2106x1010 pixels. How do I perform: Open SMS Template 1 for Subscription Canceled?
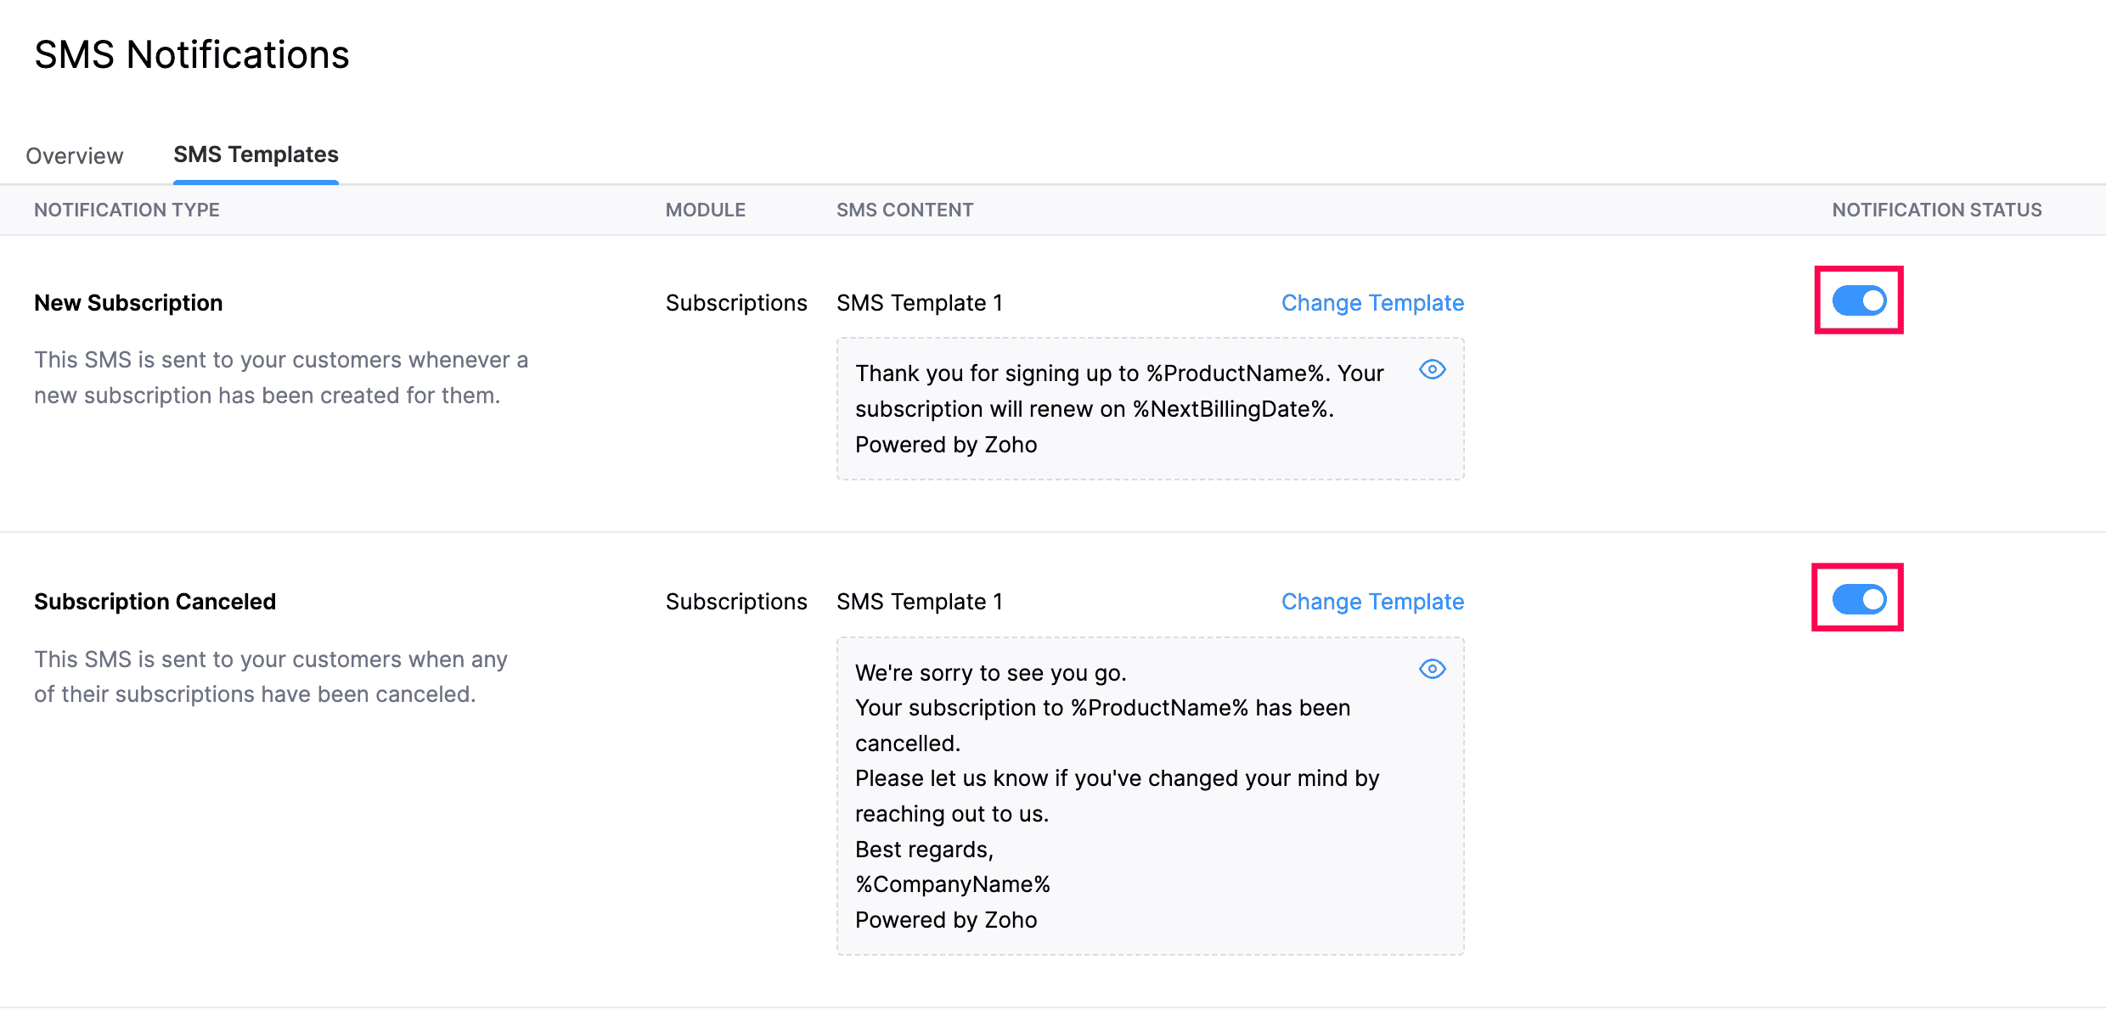coord(920,601)
